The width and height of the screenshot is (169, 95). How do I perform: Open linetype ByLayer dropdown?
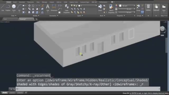pyautogui.click(x=134, y=12)
